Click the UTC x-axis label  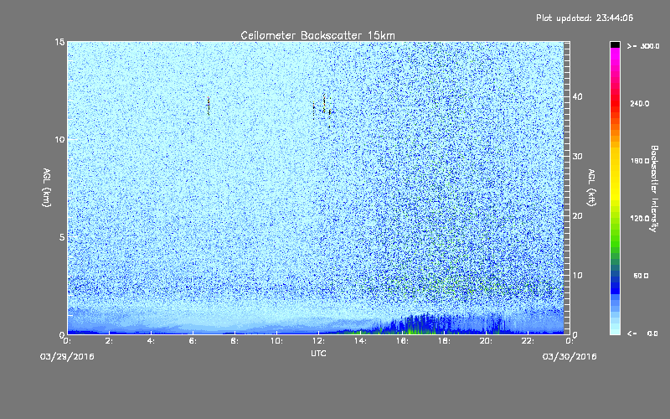point(318,353)
